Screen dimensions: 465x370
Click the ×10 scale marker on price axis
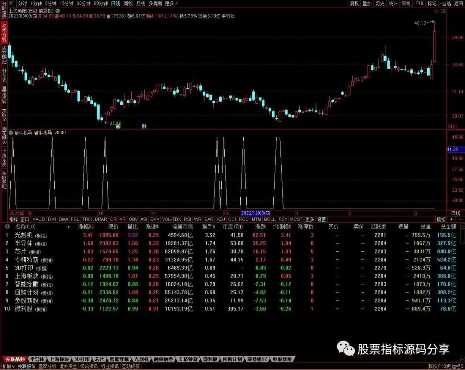(451, 126)
